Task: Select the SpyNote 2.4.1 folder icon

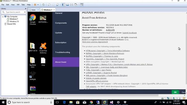Action: [33, 62]
